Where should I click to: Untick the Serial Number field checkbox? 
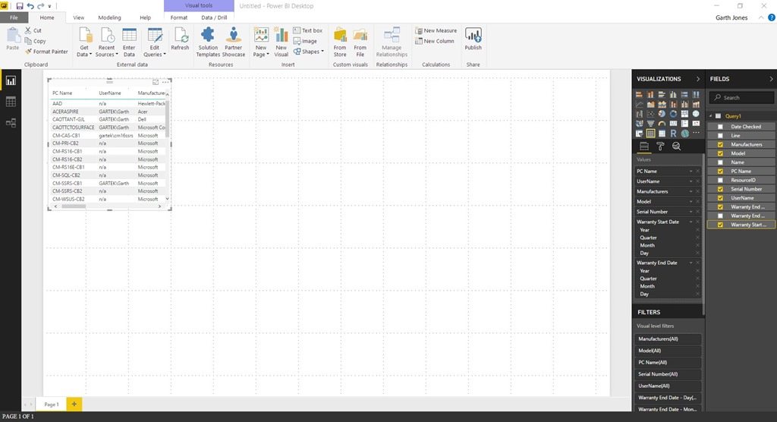[721, 190]
